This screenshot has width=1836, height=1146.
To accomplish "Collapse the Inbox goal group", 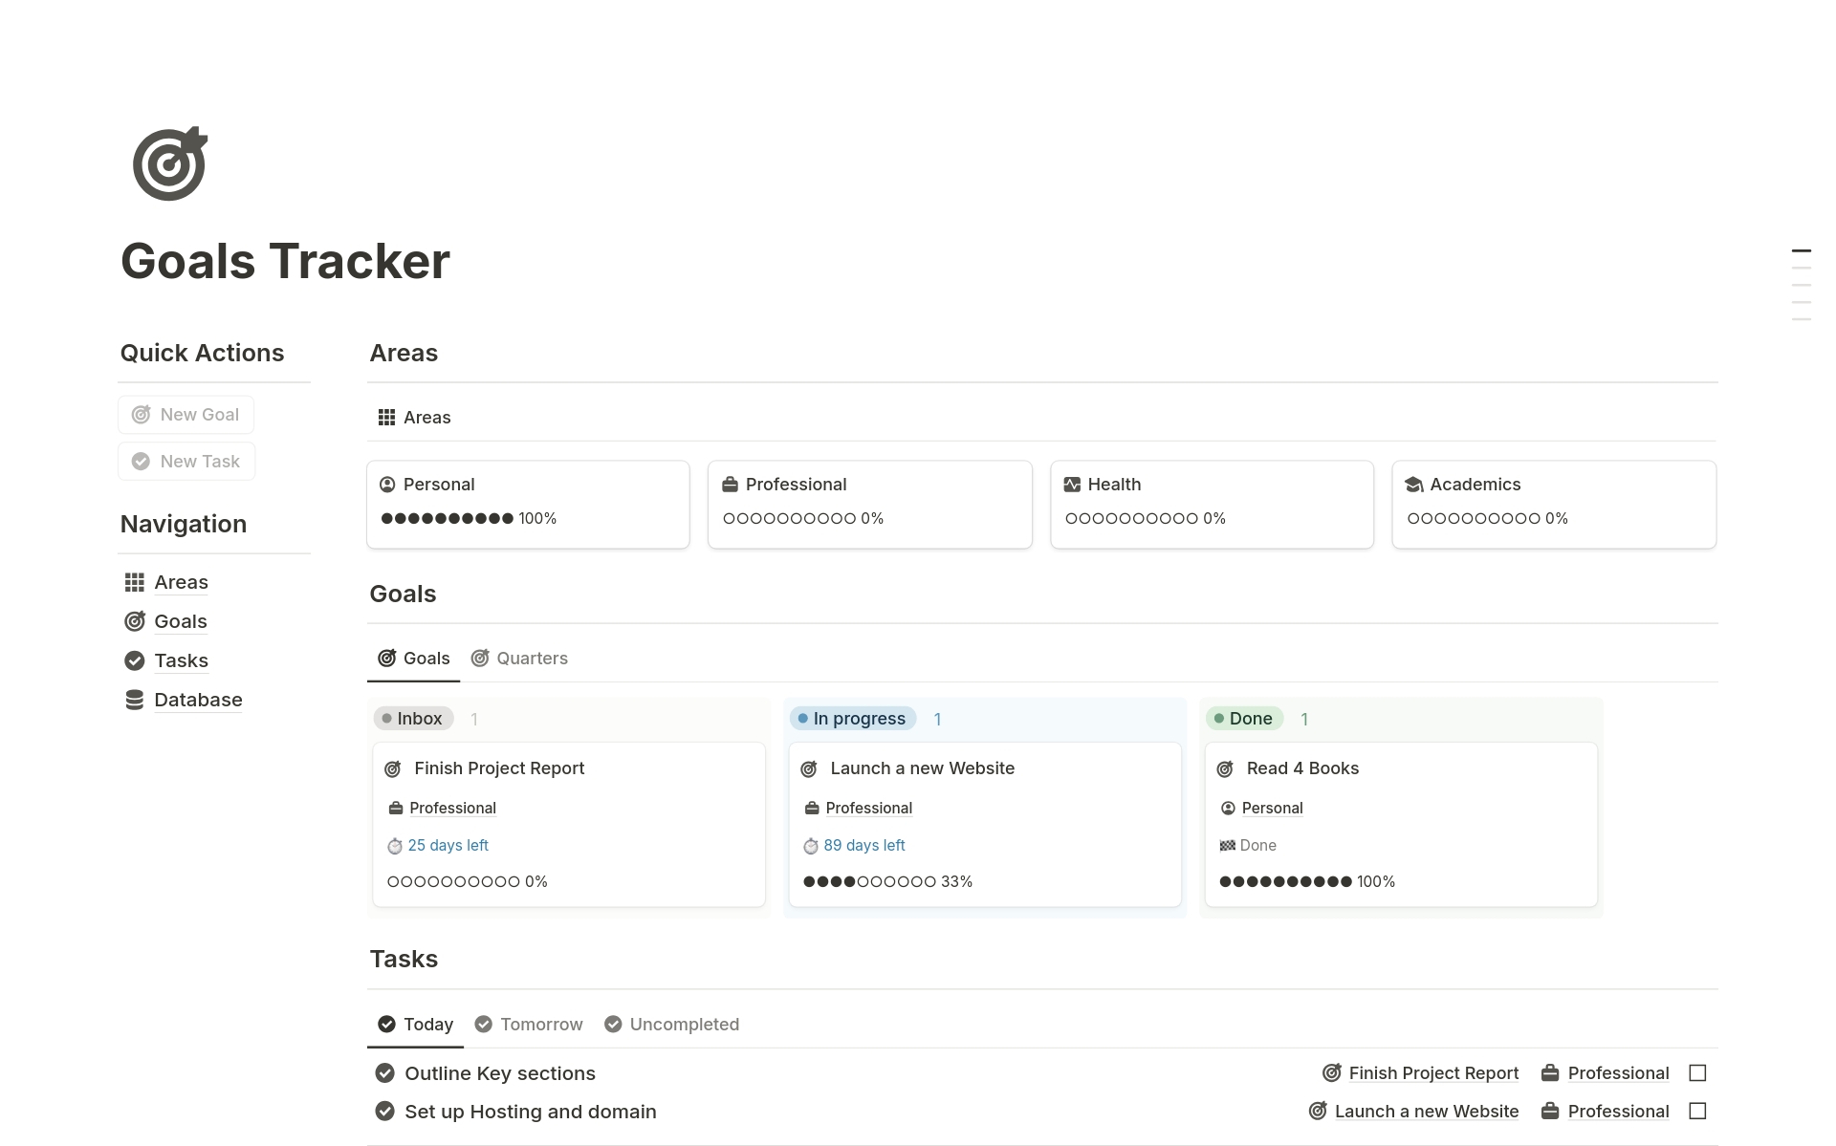I will (x=412, y=718).
